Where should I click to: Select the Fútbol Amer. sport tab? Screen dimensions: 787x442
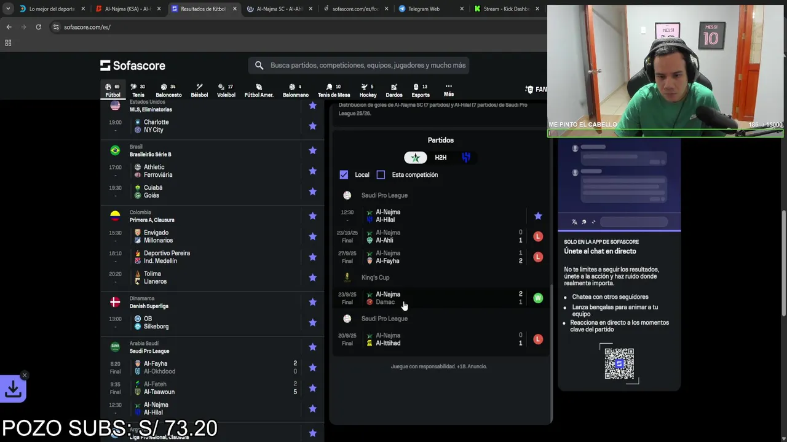(x=259, y=90)
